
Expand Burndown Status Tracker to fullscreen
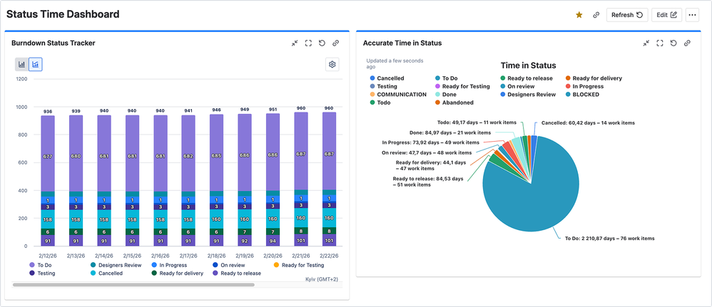click(x=308, y=43)
